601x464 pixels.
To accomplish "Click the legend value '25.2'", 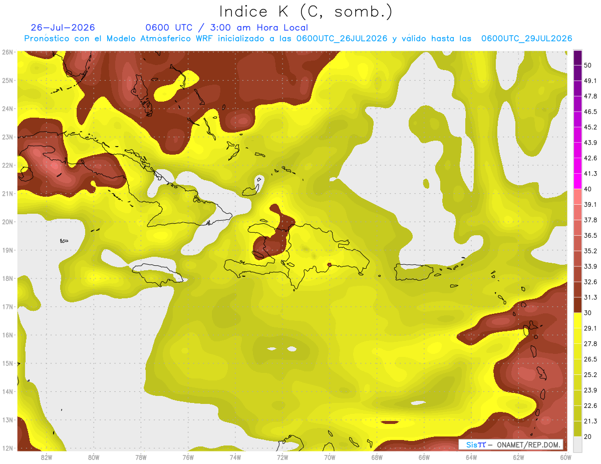I will click(x=590, y=374).
